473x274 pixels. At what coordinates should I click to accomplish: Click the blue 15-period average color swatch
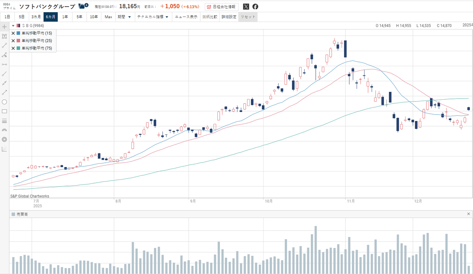coord(19,34)
